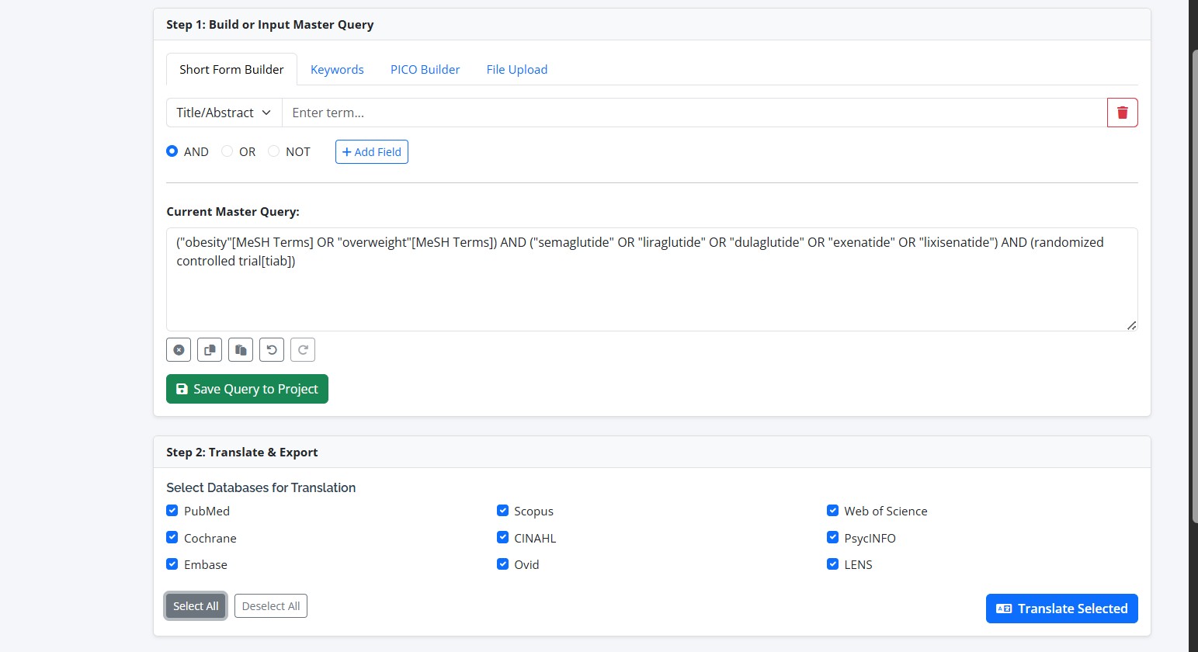The image size is (1198, 652).
Task: Redo the query change
Action: click(x=303, y=350)
